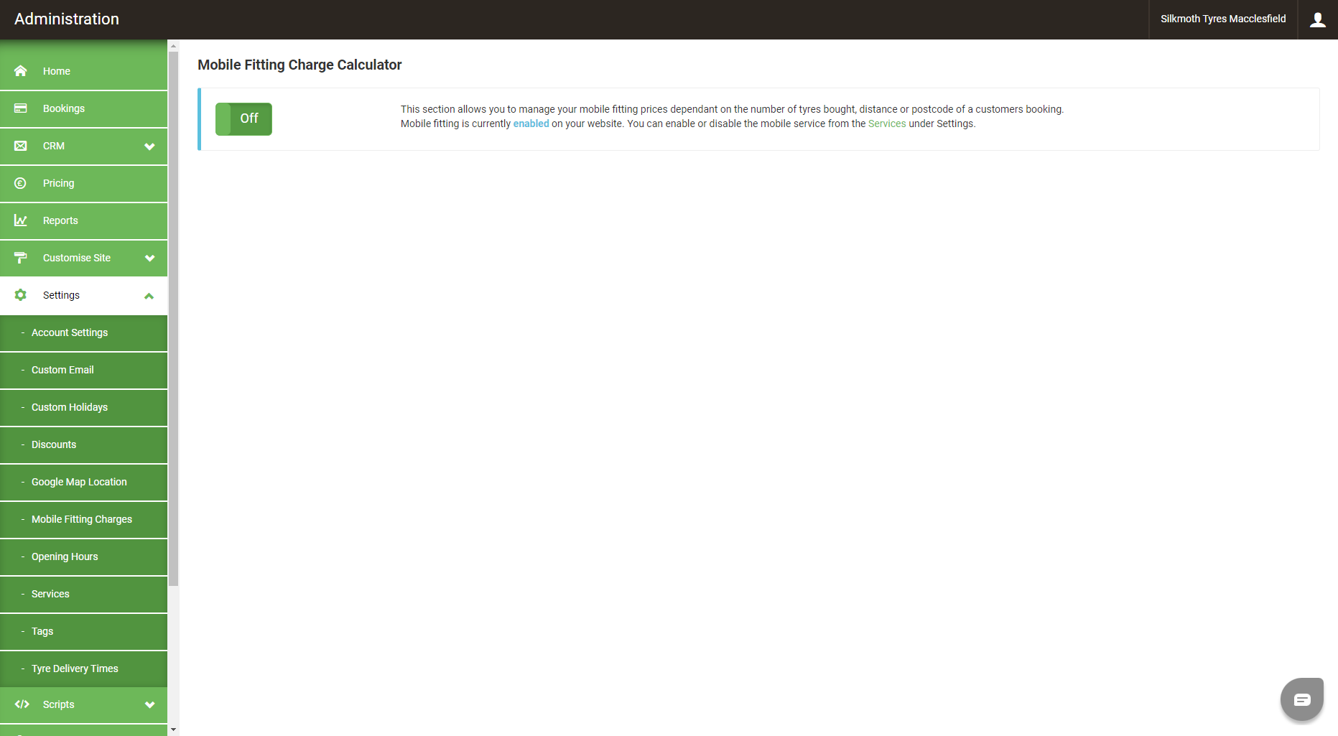Viewport: 1338px width, 736px height.
Task: Click the Customise Site paint roller icon
Action: (x=21, y=258)
